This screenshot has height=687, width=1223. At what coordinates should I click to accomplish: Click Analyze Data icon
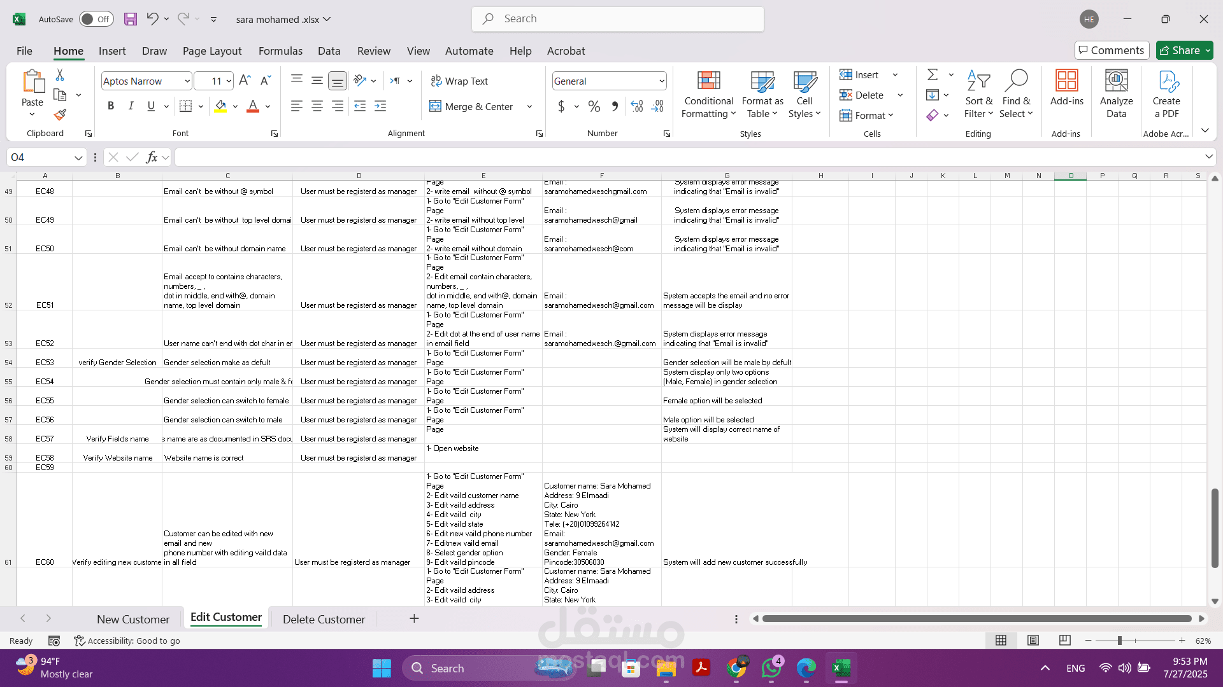pos(1116,95)
